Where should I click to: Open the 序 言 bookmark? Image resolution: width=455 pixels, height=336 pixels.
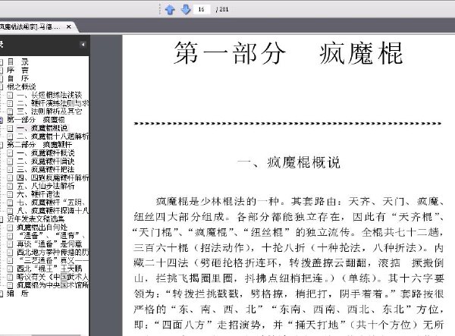[x=17, y=70]
